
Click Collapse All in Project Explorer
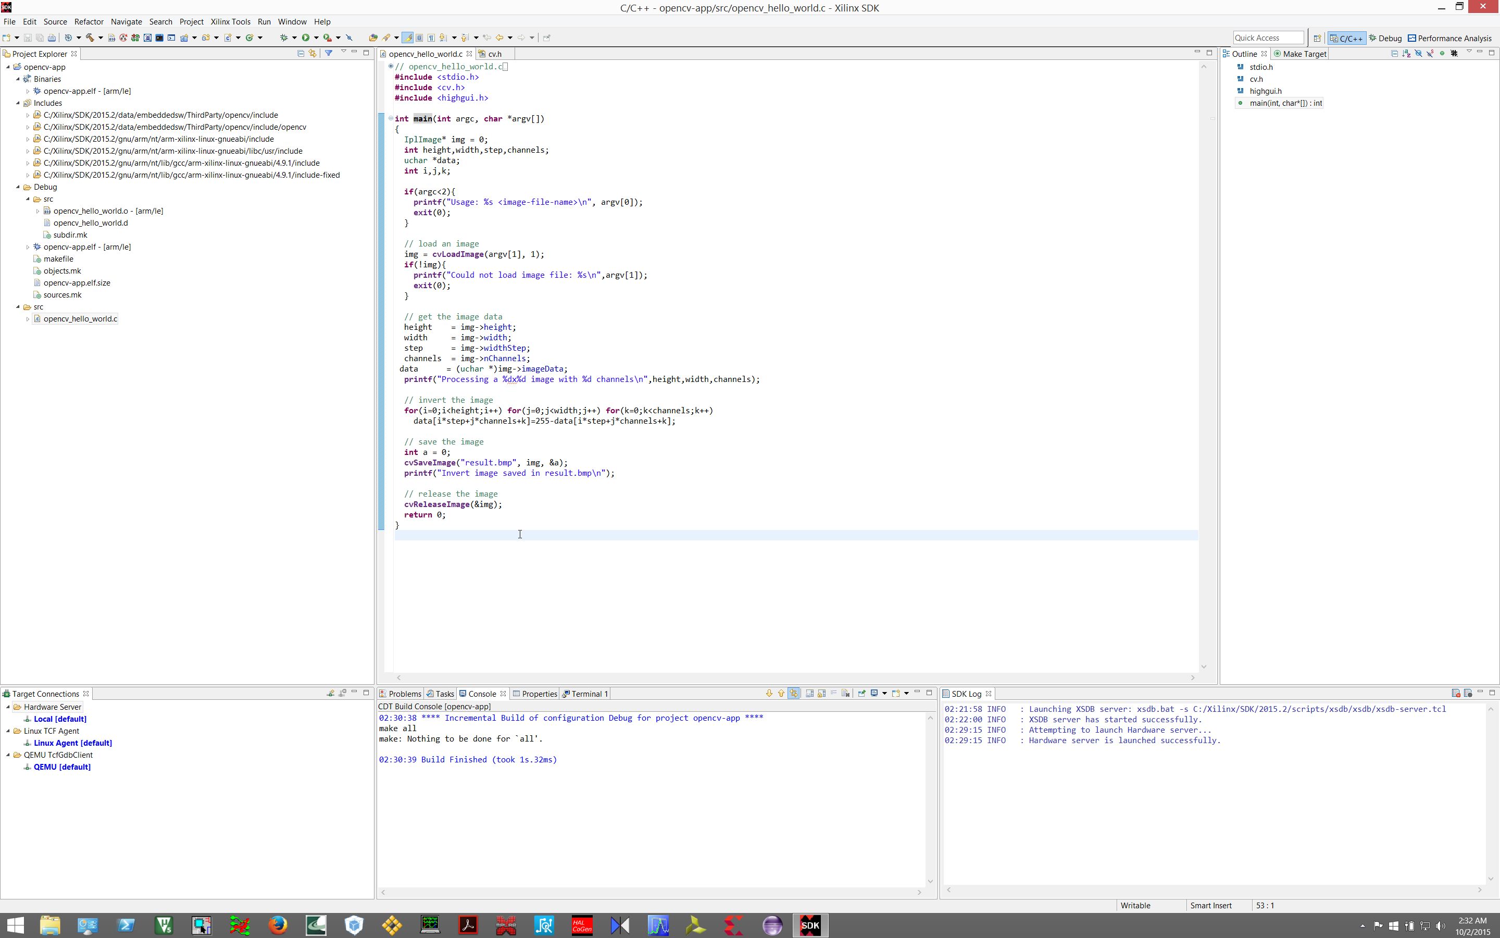(x=301, y=53)
